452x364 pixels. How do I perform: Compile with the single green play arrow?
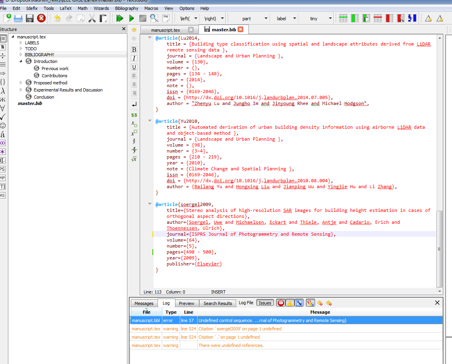coord(131,18)
